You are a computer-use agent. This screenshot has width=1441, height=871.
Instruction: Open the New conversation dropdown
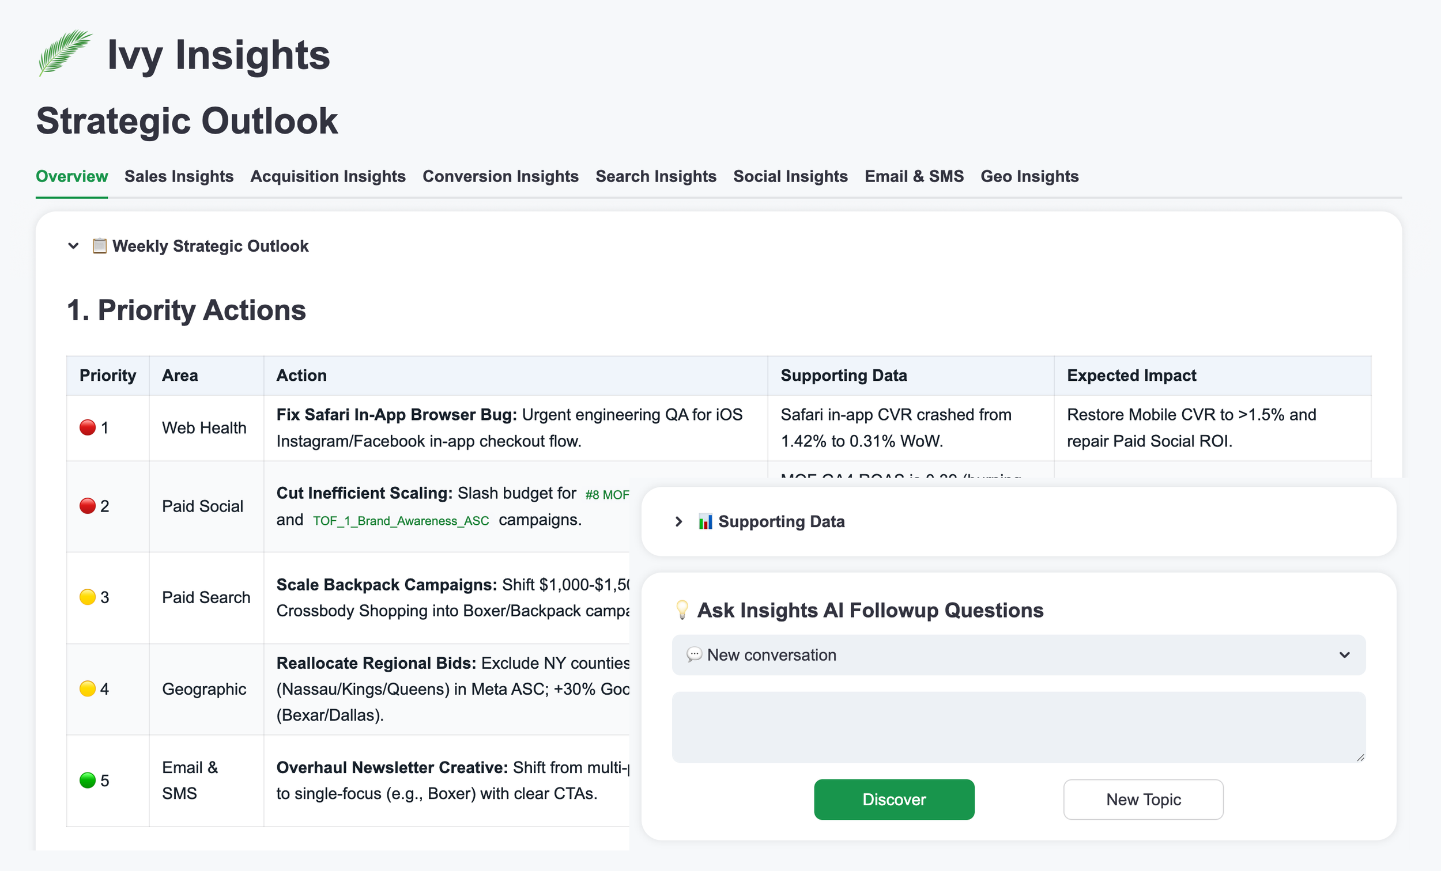pyautogui.click(x=1018, y=655)
